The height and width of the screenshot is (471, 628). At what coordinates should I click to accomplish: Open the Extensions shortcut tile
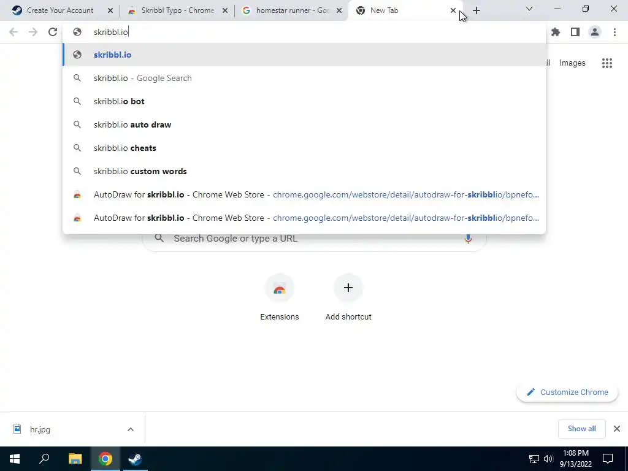click(x=280, y=299)
